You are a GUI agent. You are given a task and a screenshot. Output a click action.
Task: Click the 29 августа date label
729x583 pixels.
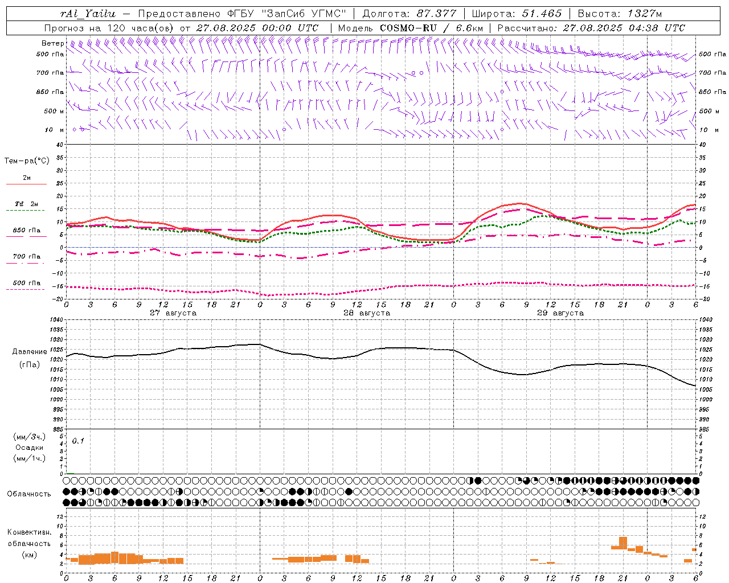[x=560, y=313]
